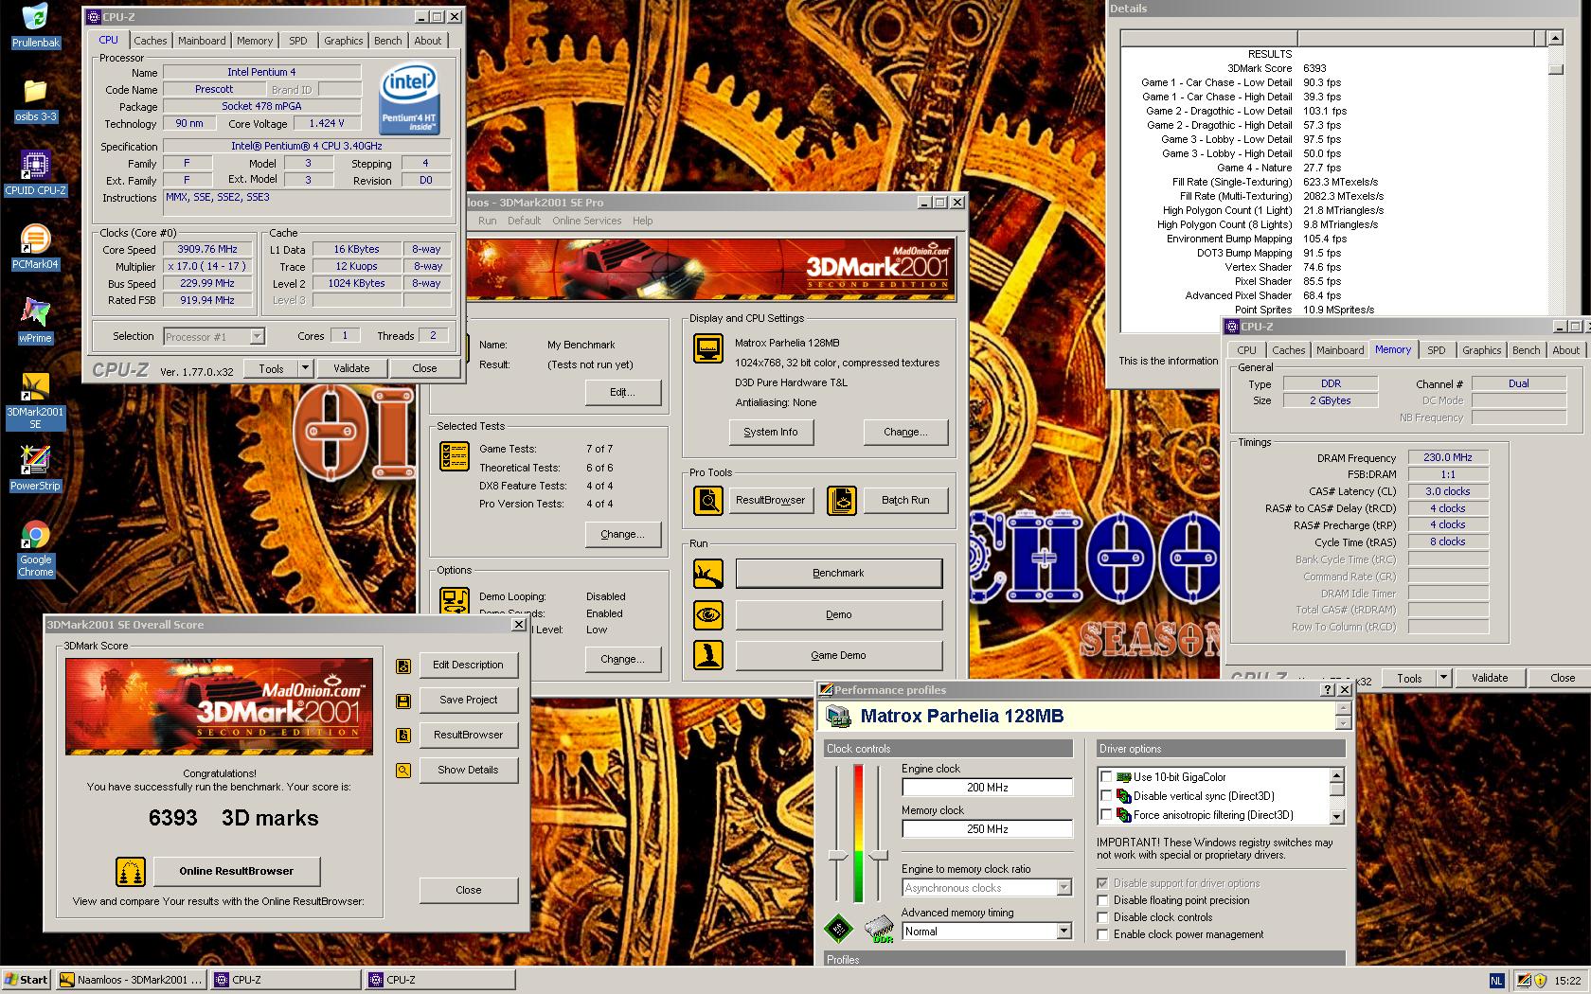1591x994 pixels.
Task: Enable Use 10-bit GigaColor option
Action: (1106, 777)
